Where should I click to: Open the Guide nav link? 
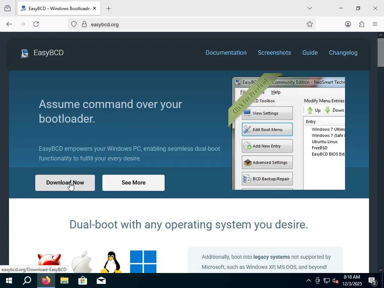pos(310,52)
